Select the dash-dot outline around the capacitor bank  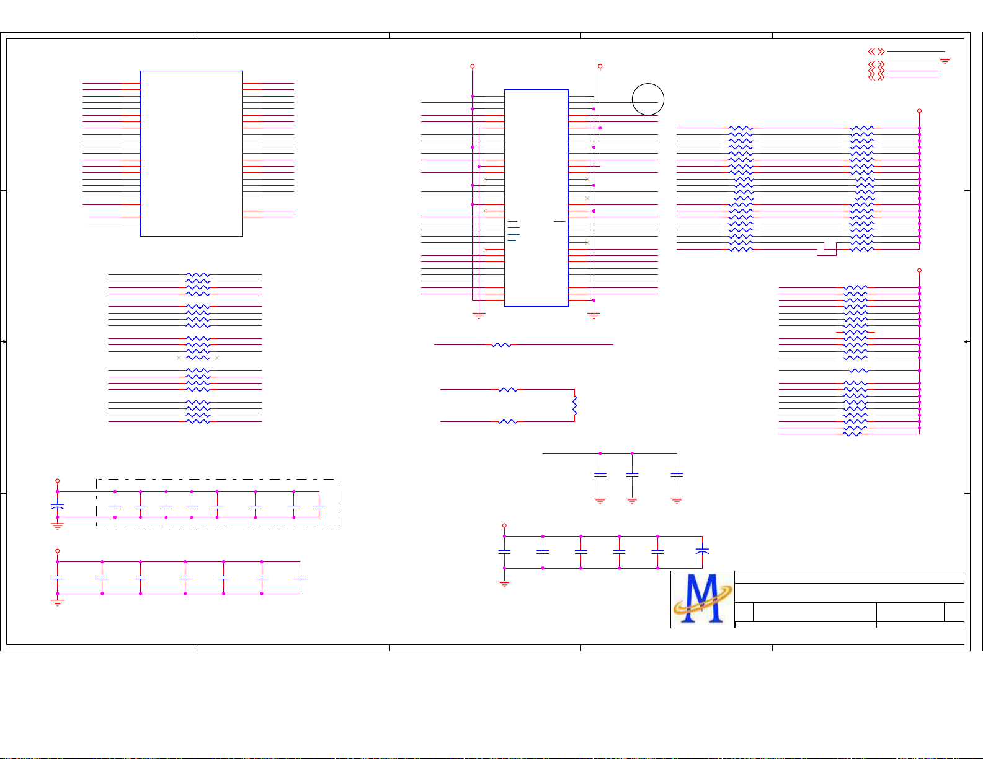pyautogui.click(x=218, y=504)
